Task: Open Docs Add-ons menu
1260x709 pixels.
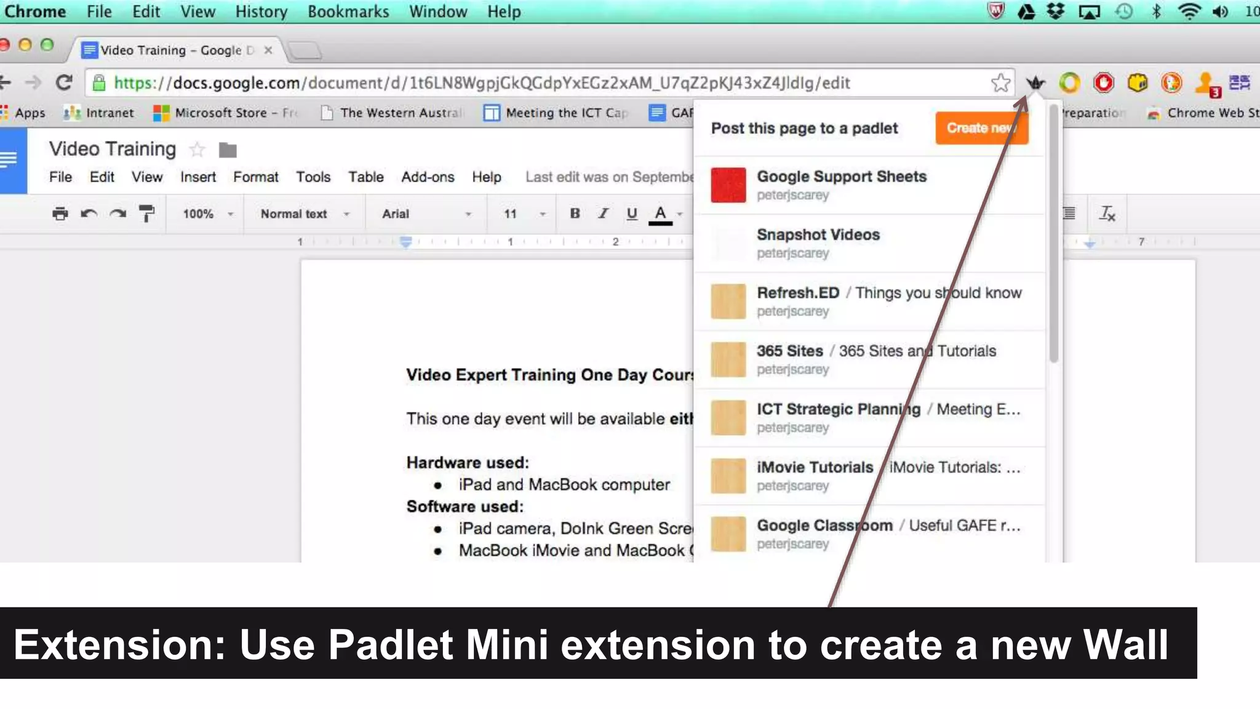Action: click(x=428, y=177)
